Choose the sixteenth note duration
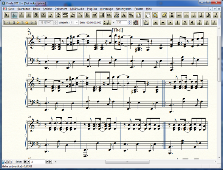 click(215, 15)
